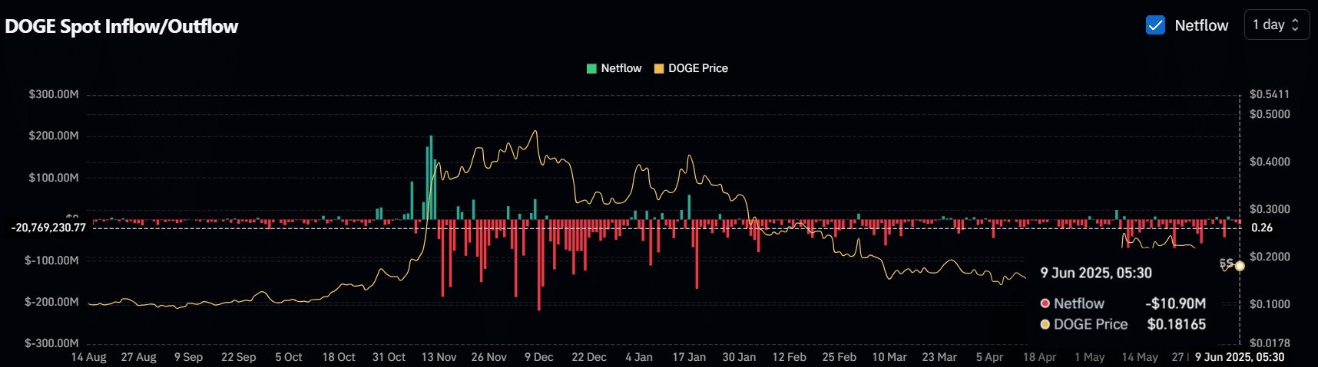
Task: Open the 1 day interval dropdown
Action: pyautogui.click(x=1277, y=25)
